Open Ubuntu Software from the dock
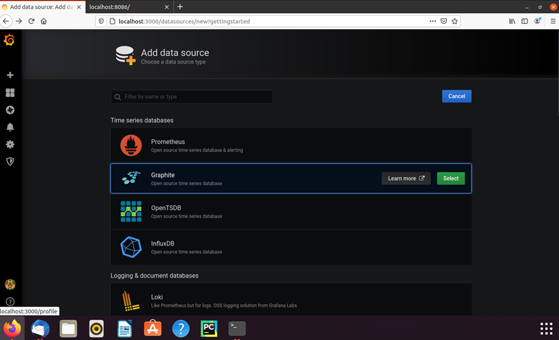The height and width of the screenshot is (340, 559). pyautogui.click(x=152, y=328)
